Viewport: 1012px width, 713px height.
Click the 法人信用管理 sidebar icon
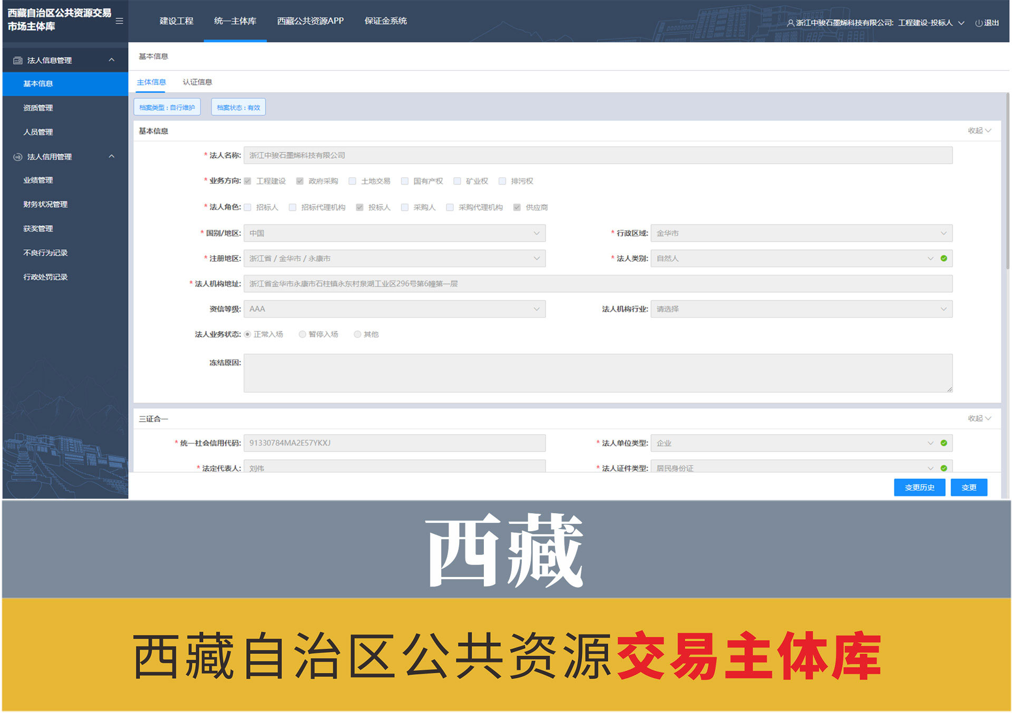click(x=17, y=157)
